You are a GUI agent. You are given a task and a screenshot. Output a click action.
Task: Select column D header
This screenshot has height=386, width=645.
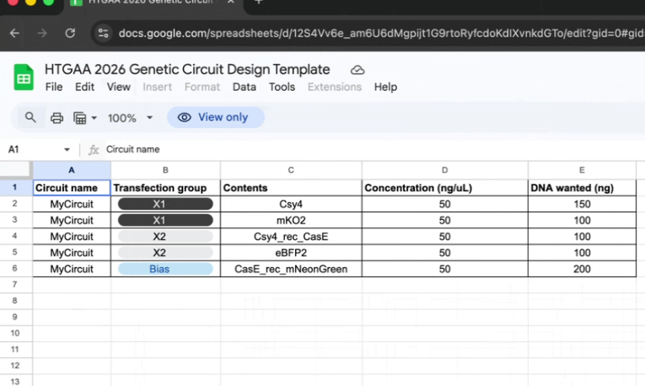(444, 170)
